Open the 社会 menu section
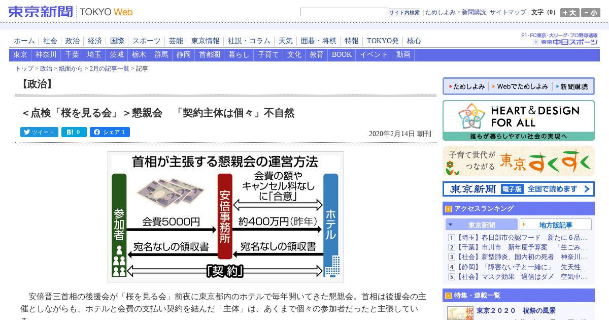The image size is (609, 320). point(50,41)
